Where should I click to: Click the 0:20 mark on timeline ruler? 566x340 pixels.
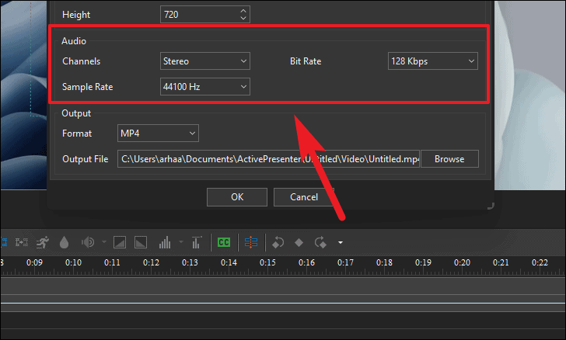[x=462, y=262]
